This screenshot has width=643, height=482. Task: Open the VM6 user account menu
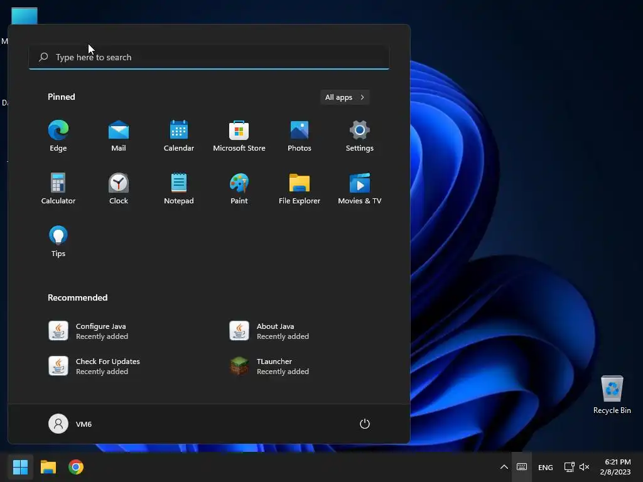[x=70, y=424]
